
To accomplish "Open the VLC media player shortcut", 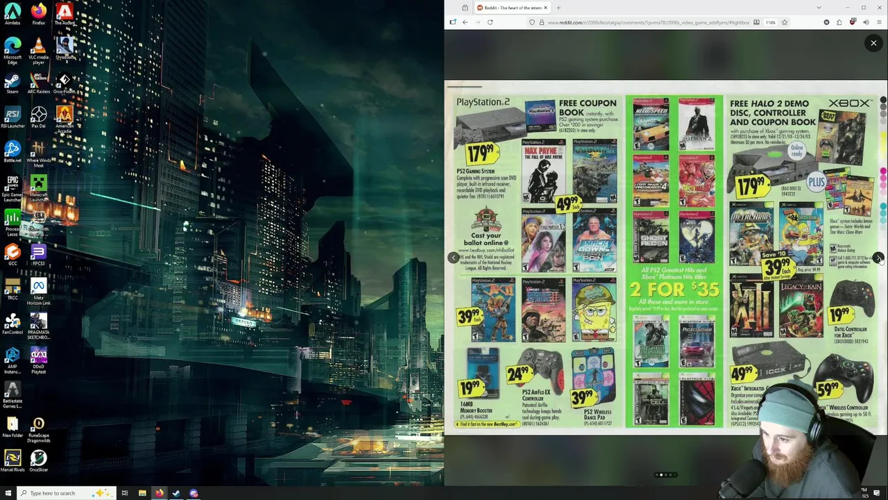I will coord(39,51).
